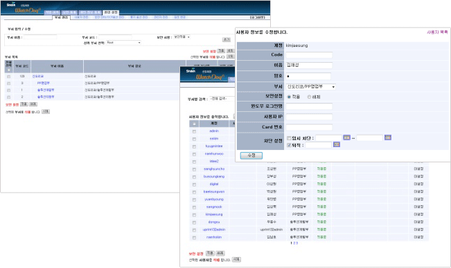Click the 추가 button in department form
Image resolution: width=451 pixels, height=268 pixels.
[227, 39]
